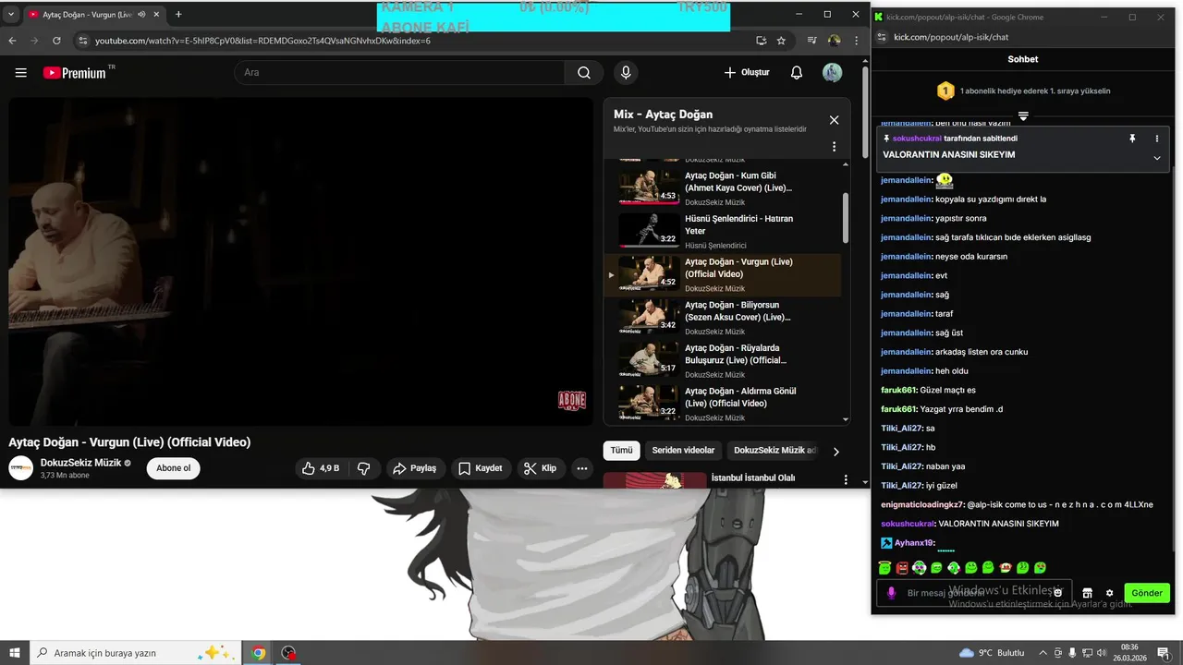Close the Mix - Aytaç Doğan playlist panel
Screen dimensions: 1183x665
click(x=834, y=120)
